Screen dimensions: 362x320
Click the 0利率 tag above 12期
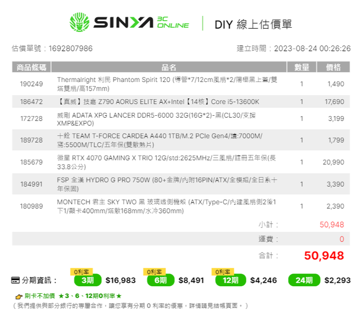pos(223,272)
